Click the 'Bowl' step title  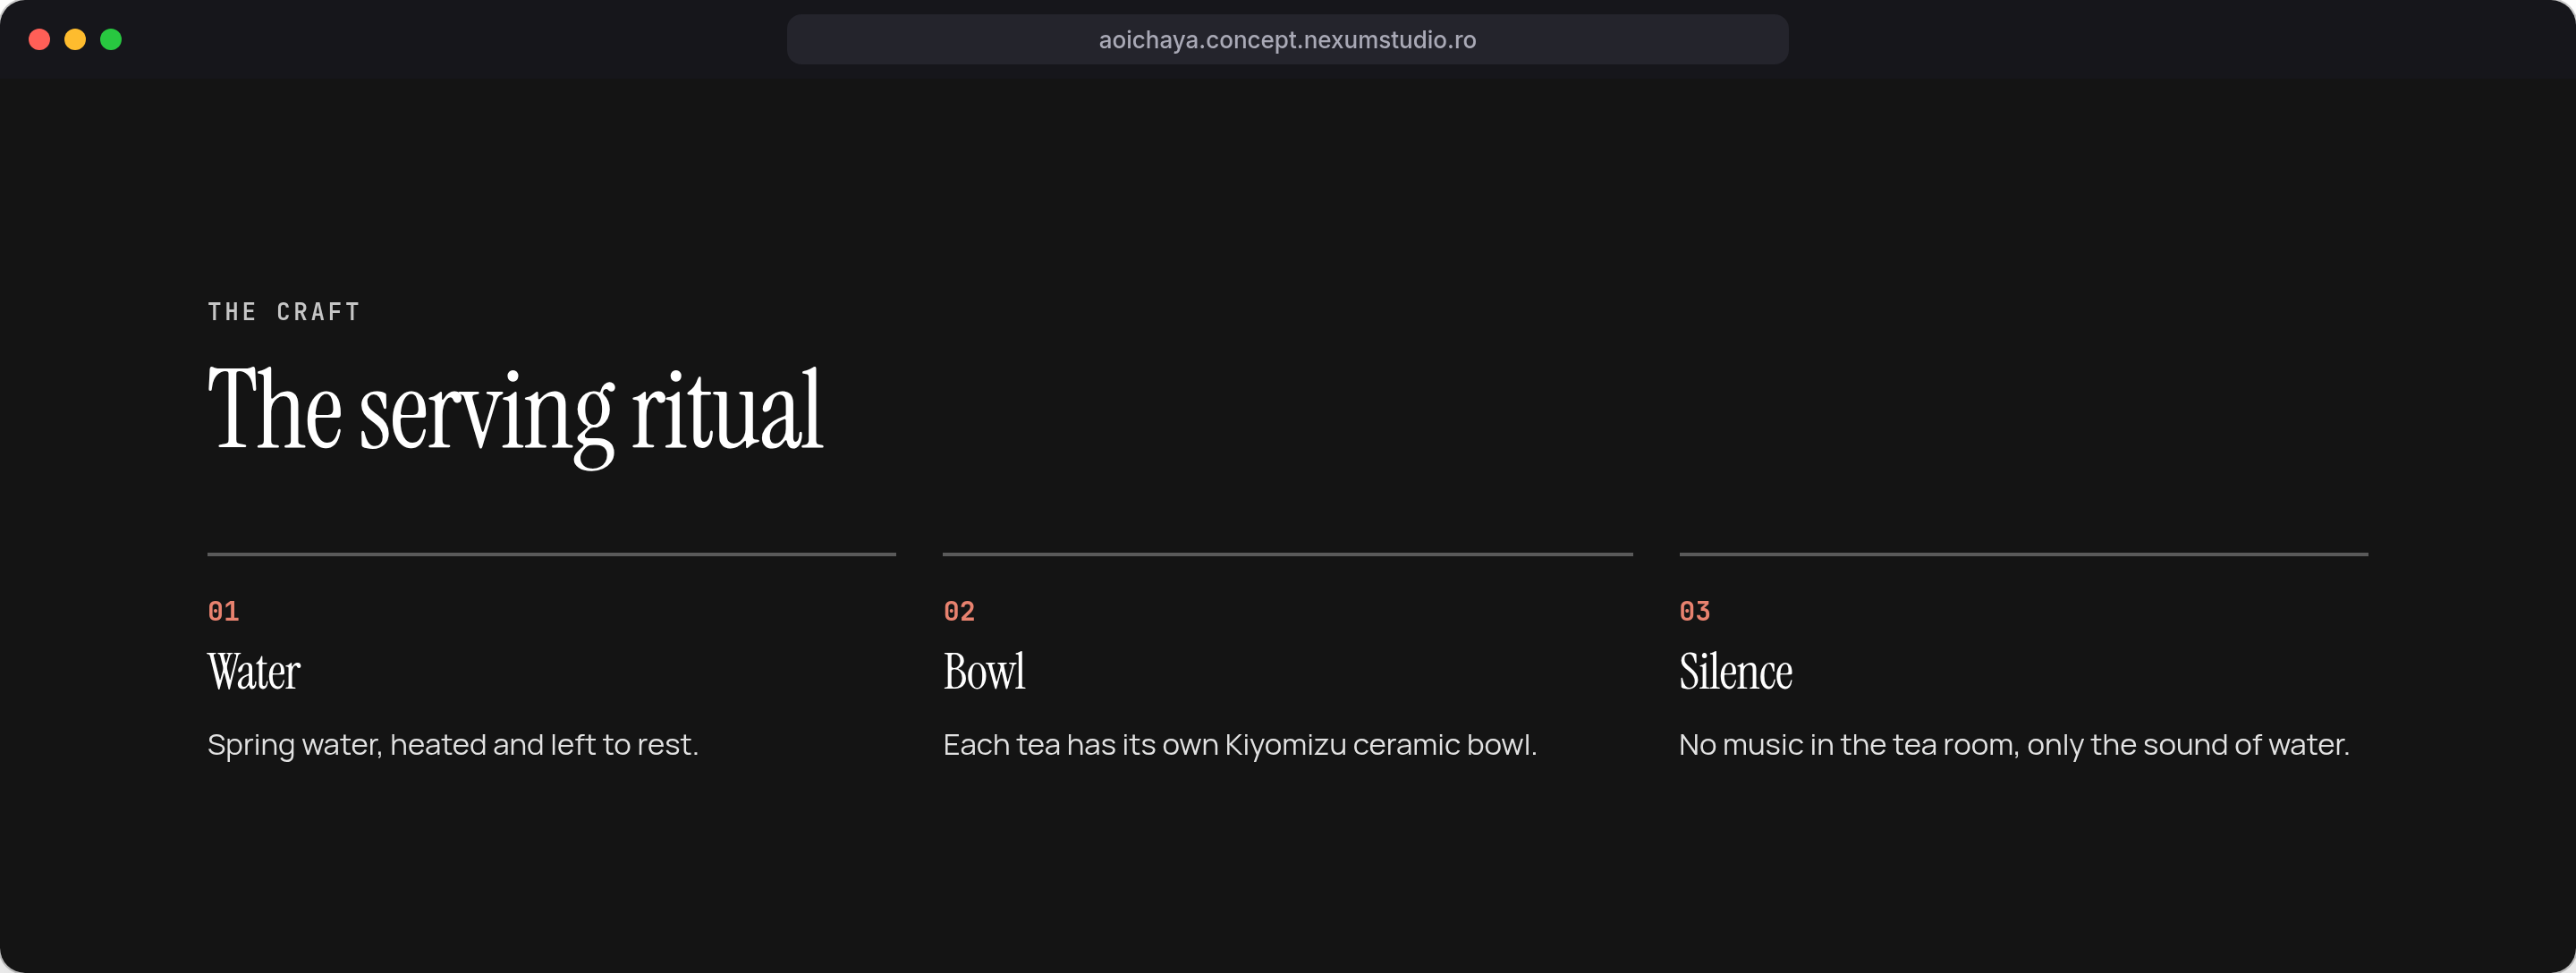pos(984,671)
